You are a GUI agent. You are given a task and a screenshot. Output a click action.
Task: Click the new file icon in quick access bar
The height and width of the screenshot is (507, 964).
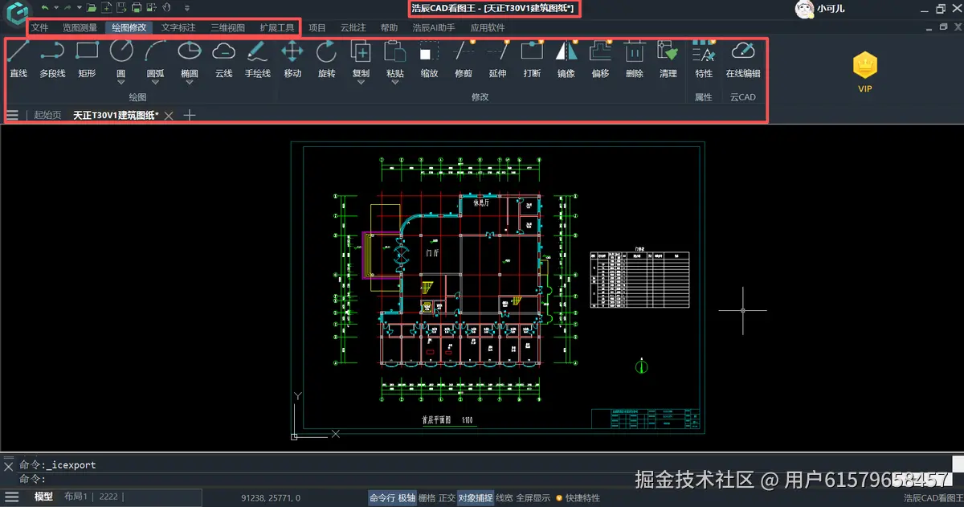106,8
